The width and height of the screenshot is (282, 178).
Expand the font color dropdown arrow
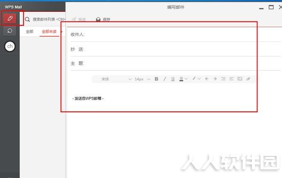point(186,79)
